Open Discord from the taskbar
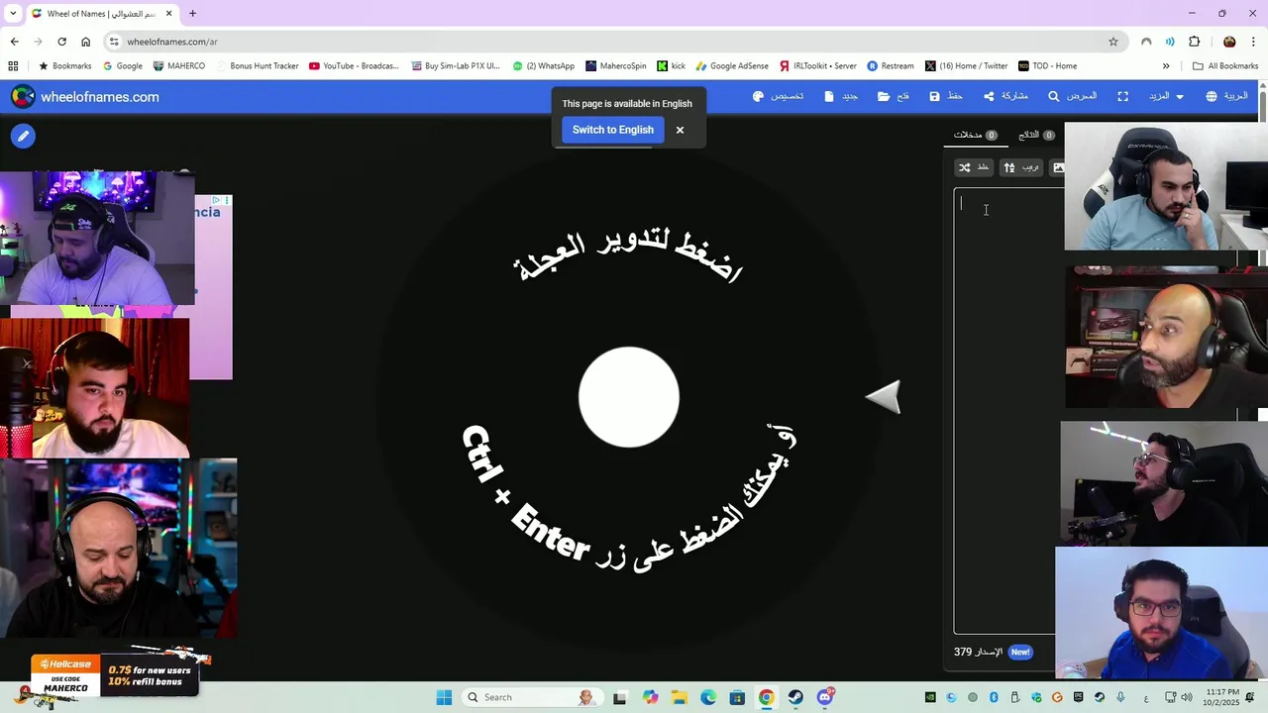The height and width of the screenshot is (713, 1268). tap(825, 697)
